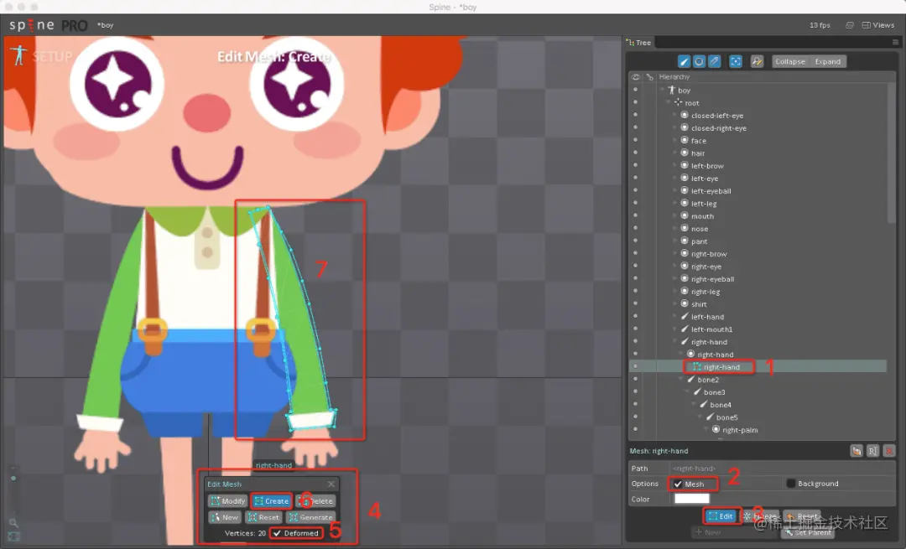
Task: Click New in the Edit Mesh panel
Action: pos(224,517)
